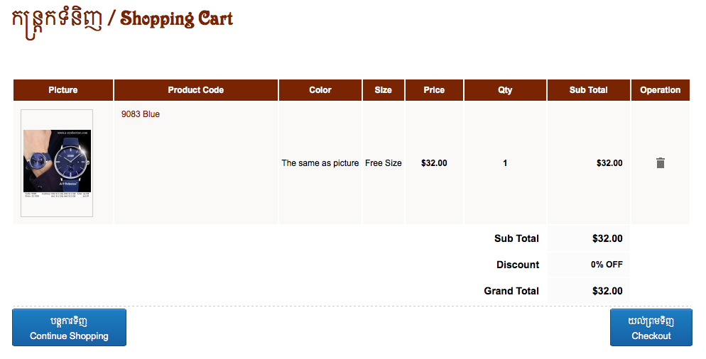Click the Picture column header
This screenshot has width=706, height=359.
tap(63, 90)
